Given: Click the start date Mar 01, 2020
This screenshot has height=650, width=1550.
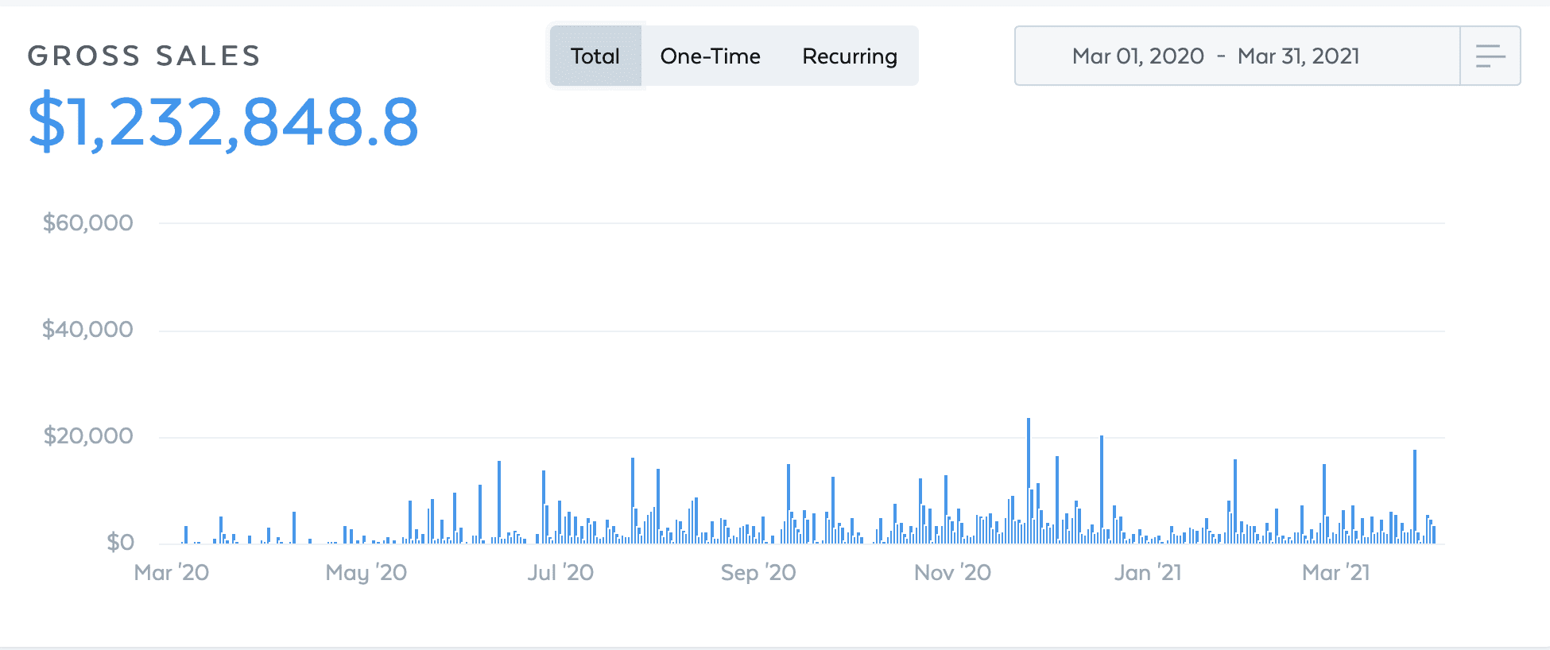Looking at the screenshot, I should pos(1137,56).
